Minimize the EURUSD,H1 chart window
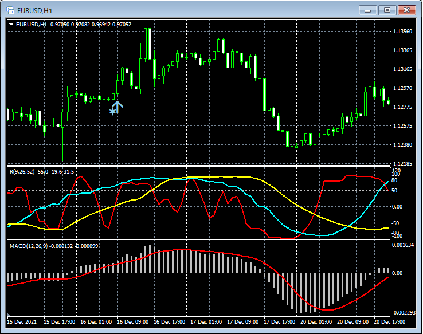This screenshot has height=334, width=423. (368, 10)
